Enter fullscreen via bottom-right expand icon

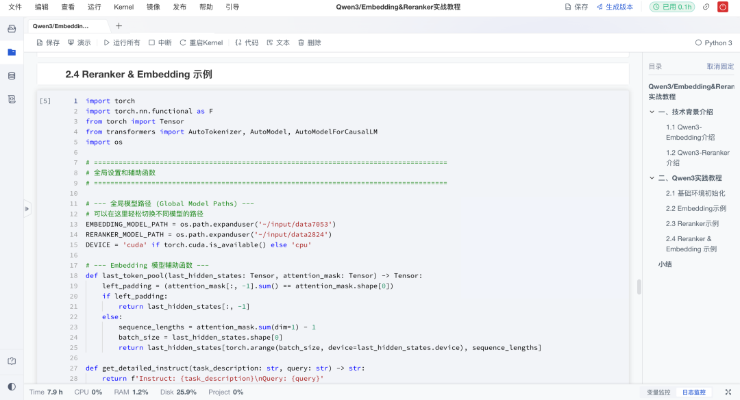[728, 392]
